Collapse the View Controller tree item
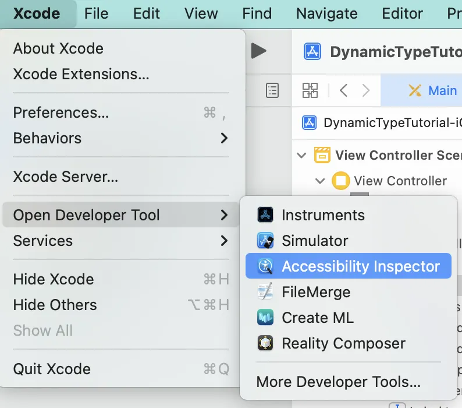 pos(319,181)
